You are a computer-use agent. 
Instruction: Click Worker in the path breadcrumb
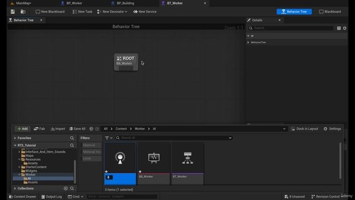click(140, 129)
